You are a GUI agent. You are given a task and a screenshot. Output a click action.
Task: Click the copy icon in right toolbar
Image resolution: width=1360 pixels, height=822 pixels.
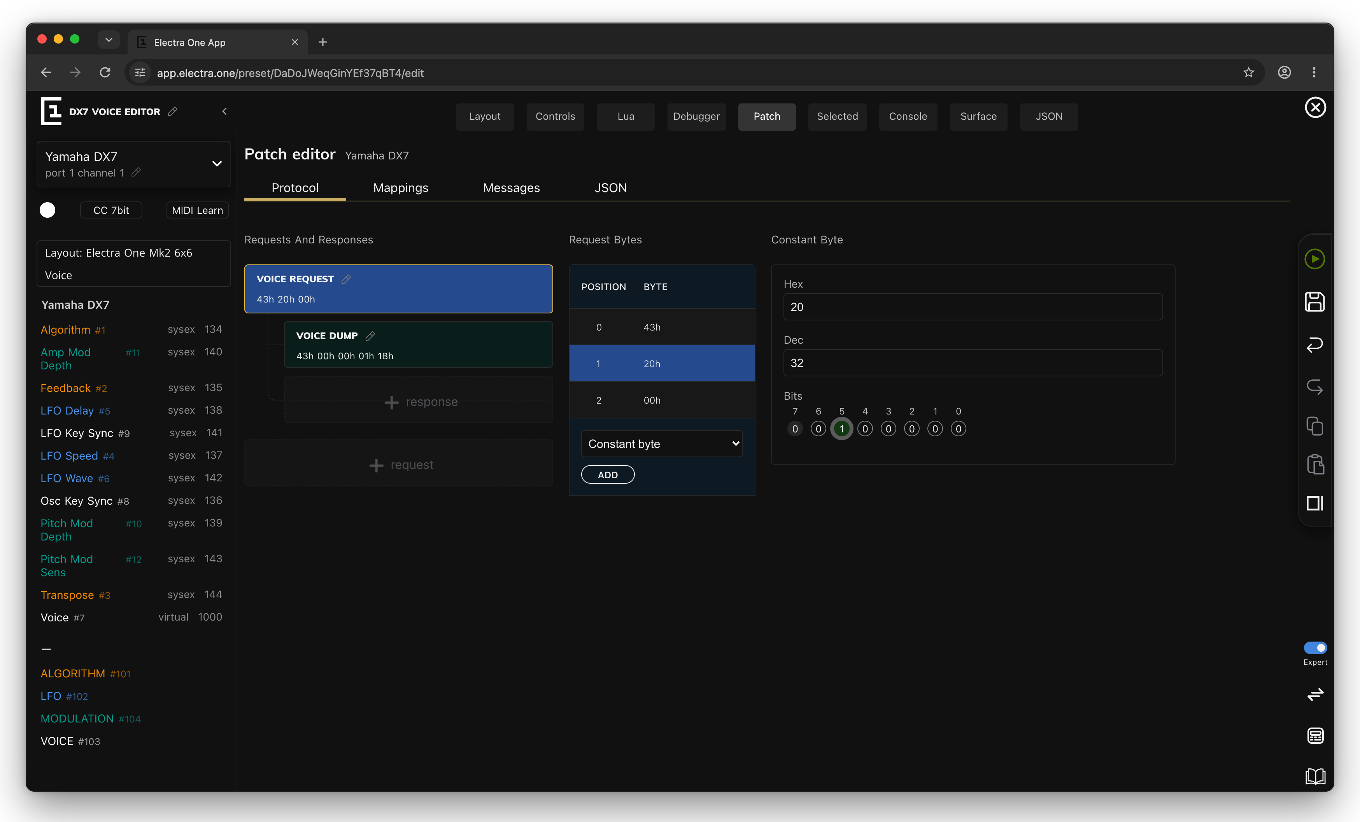click(1315, 426)
